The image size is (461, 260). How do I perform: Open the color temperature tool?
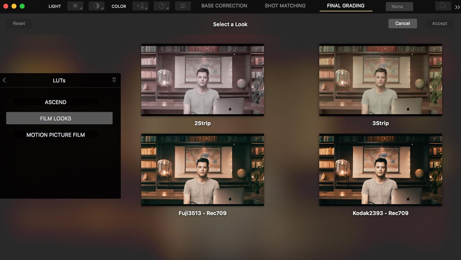tap(140, 6)
